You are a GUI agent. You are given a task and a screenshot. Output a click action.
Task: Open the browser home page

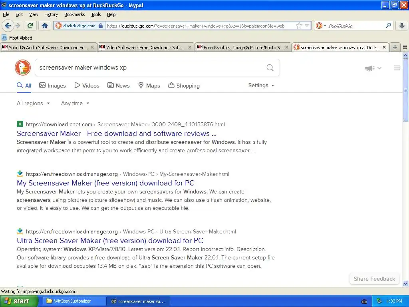click(45, 26)
